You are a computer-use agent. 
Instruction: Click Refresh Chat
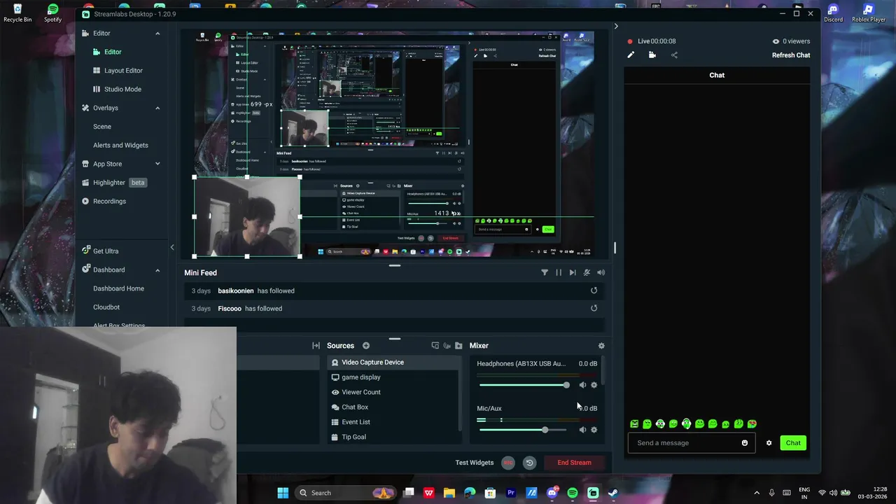791,55
